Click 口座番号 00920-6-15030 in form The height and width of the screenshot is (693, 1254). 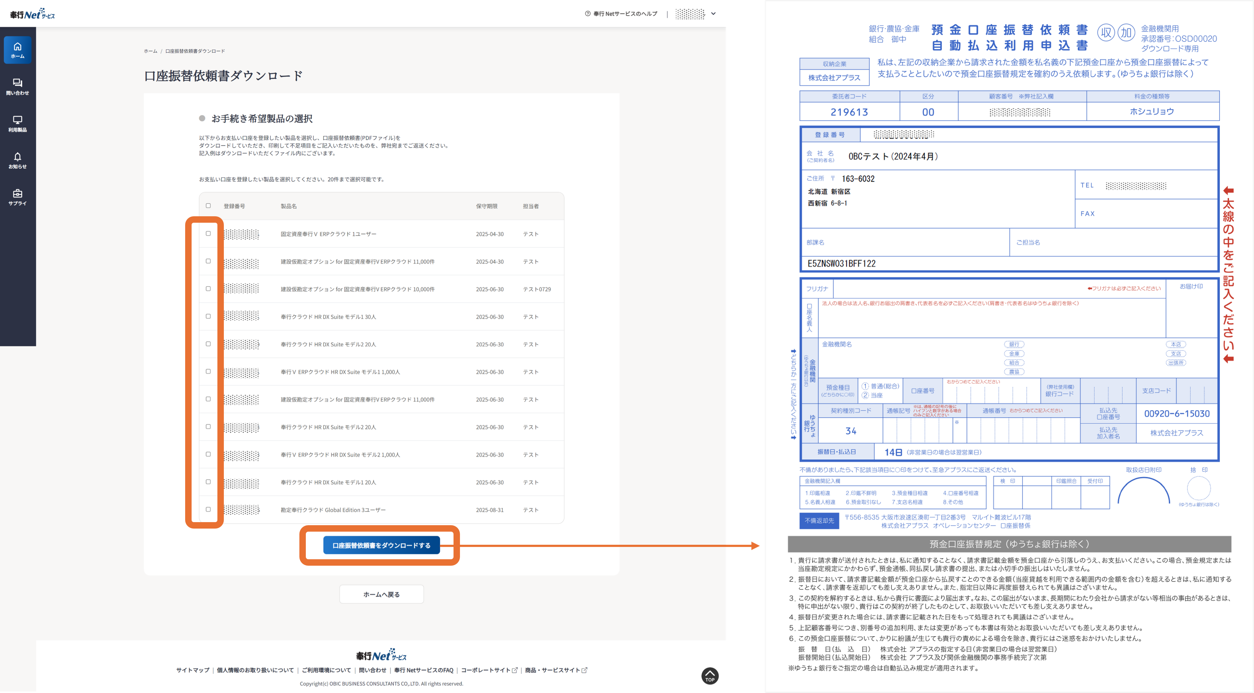tap(1177, 413)
